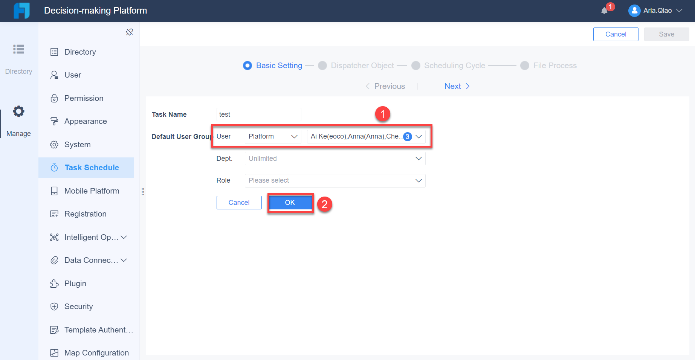695x360 pixels.
Task: Confirm the user group with OK
Action: point(290,202)
